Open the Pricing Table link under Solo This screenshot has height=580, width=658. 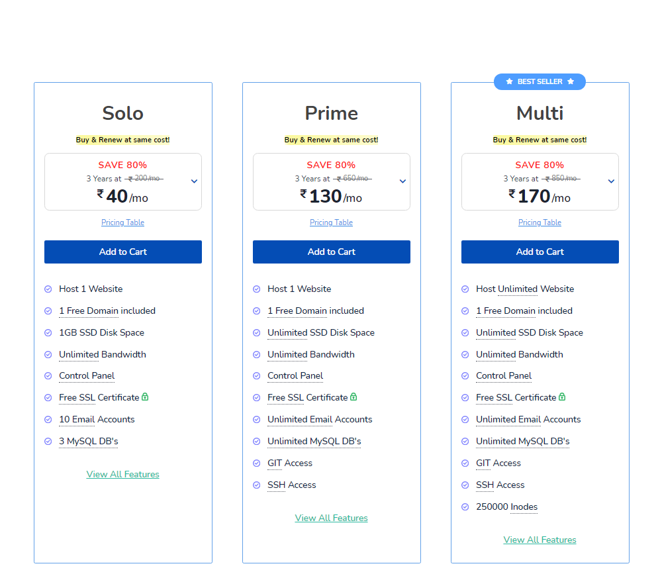pos(122,222)
